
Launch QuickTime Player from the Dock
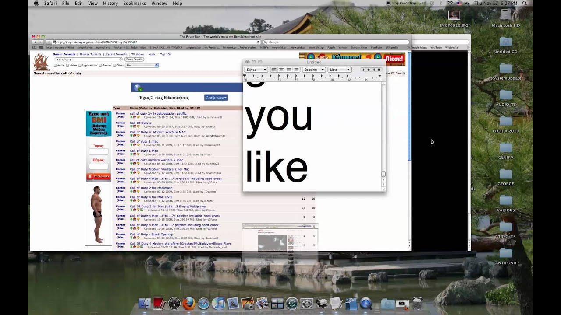366,303
